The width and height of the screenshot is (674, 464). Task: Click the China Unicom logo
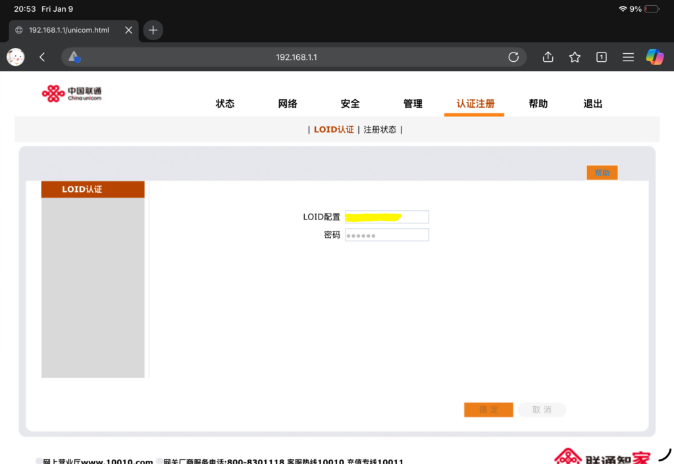[x=72, y=94]
